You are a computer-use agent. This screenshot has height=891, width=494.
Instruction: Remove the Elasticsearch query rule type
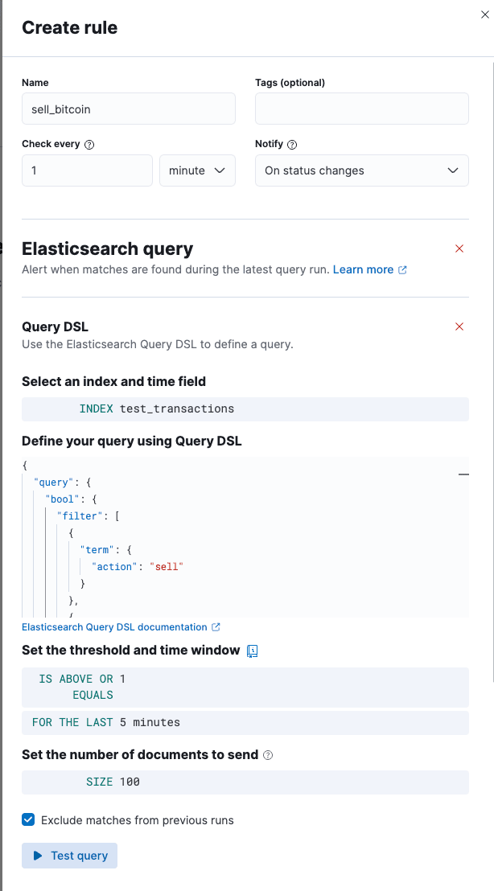[459, 248]
